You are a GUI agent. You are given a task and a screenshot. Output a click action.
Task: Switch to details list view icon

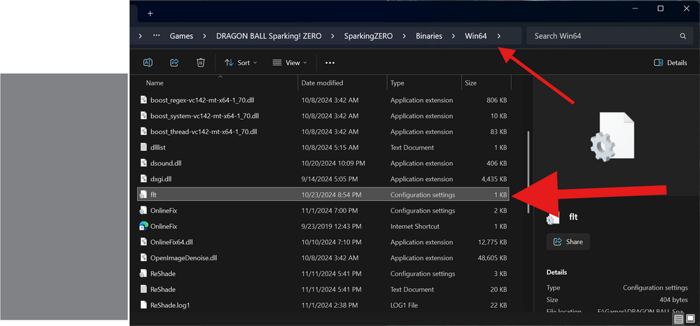(678, 319)
